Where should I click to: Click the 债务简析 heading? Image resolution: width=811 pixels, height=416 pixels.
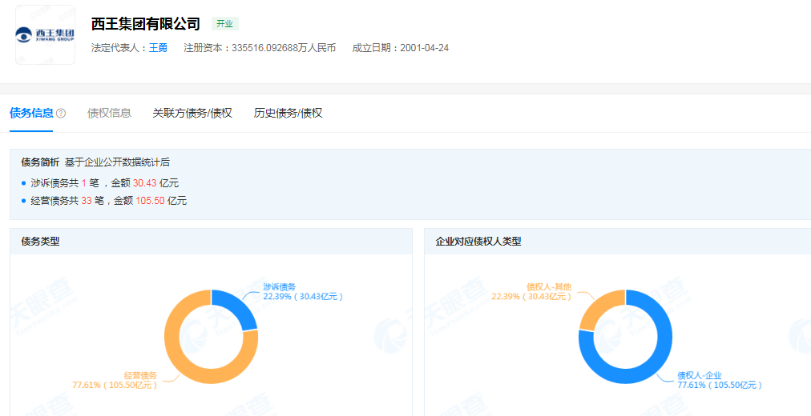pos(40,162)
